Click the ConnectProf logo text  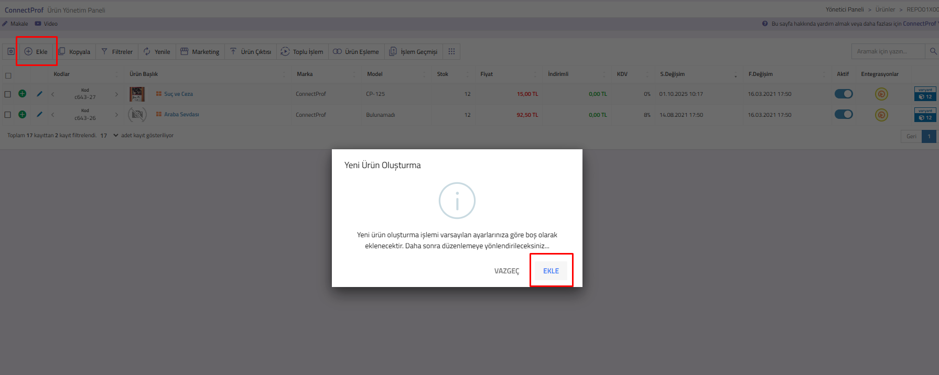[24, 10]
